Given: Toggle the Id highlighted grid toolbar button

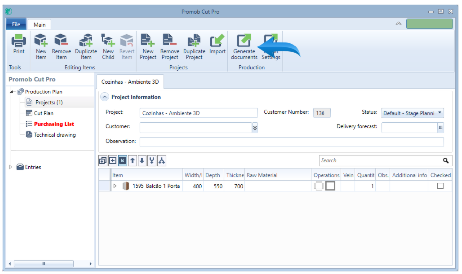Looking at the screenshot, I should [x=123, y=161].
